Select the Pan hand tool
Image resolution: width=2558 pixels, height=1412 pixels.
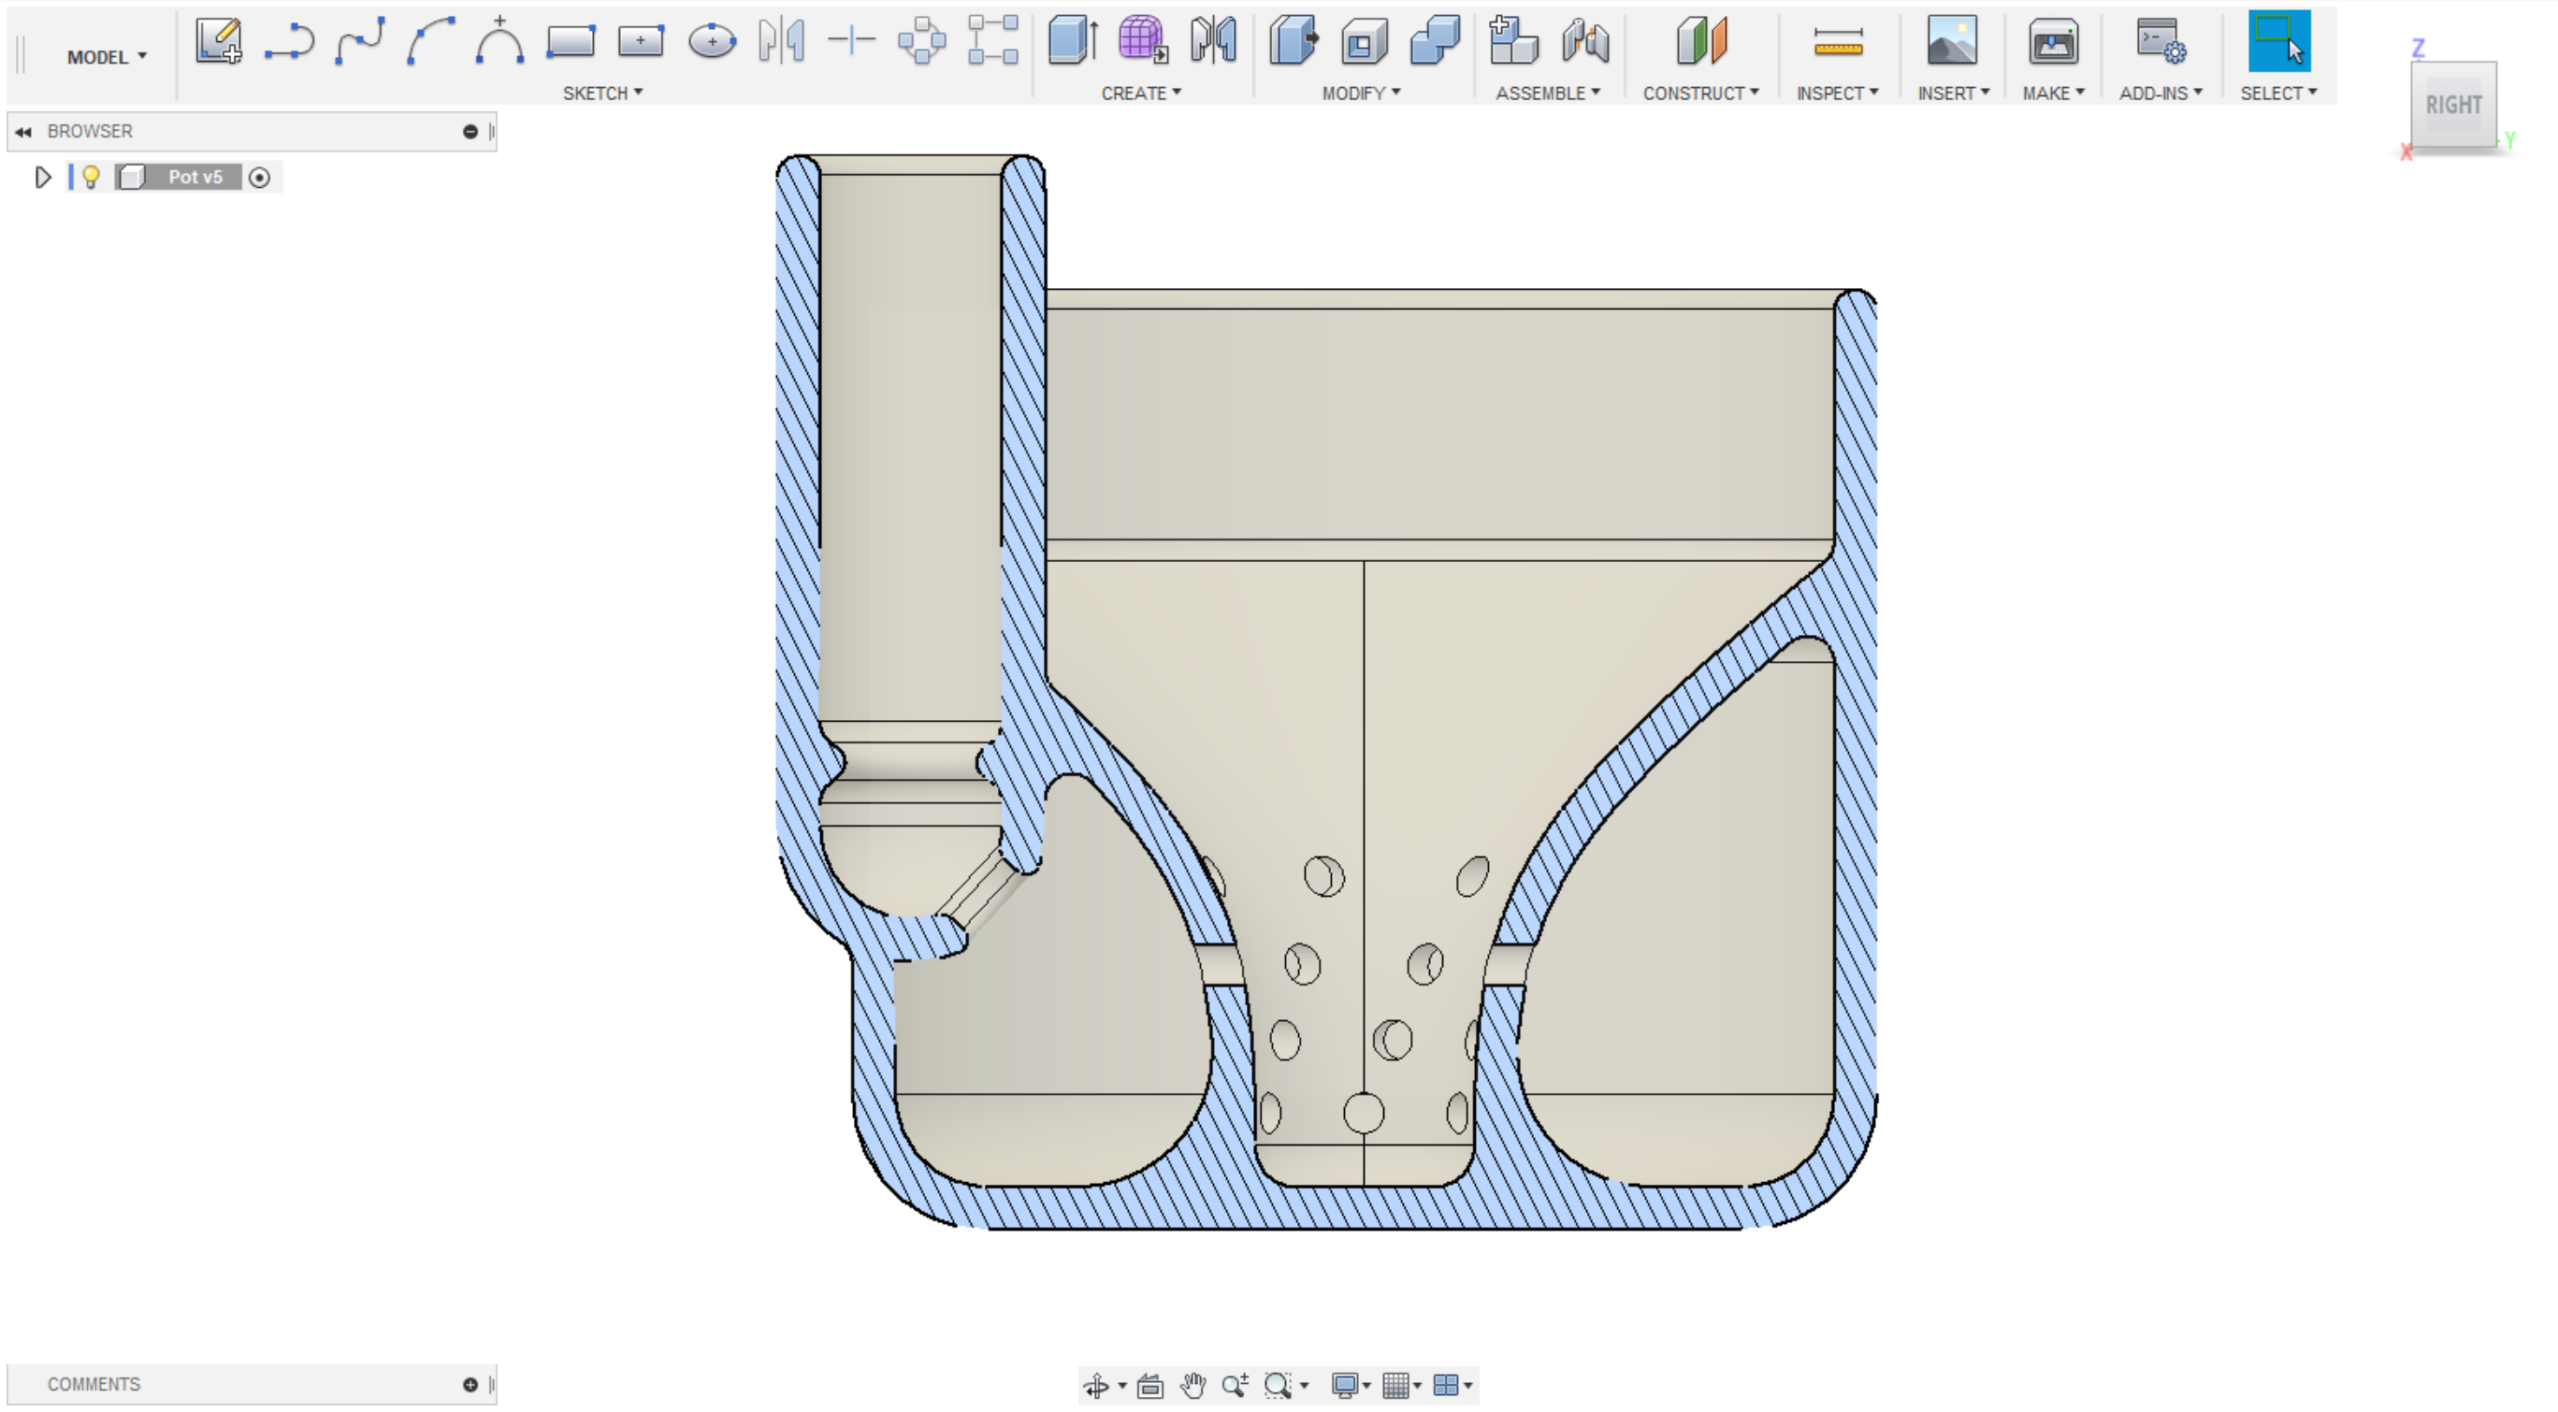pyautogui.click(x=1192, y=1385)
